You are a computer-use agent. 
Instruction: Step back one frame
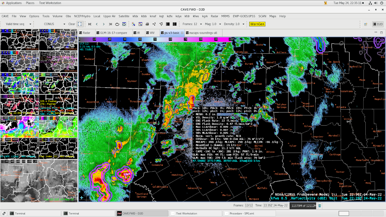tap(97, 24)
